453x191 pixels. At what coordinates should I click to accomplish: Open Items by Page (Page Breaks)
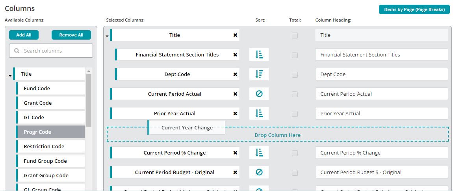pyautogui.click(x=414, y=9)
